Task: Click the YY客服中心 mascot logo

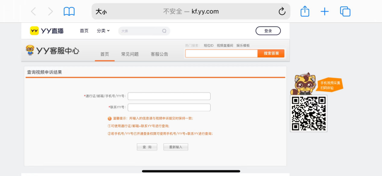Action: click(x=52, y=50)
